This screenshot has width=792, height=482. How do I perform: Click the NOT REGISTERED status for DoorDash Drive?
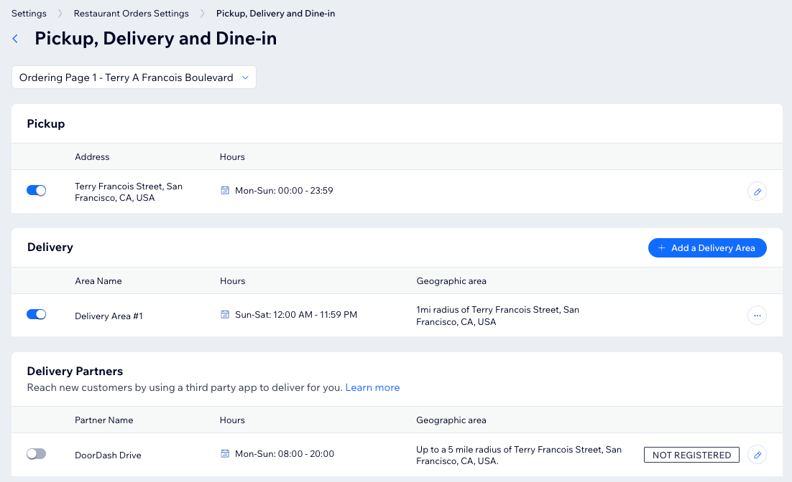pyautogui.click(x=691, y=455)
